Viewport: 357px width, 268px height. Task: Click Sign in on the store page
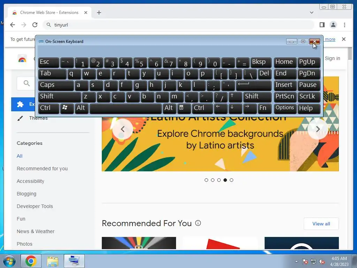(x=332, y=58)
